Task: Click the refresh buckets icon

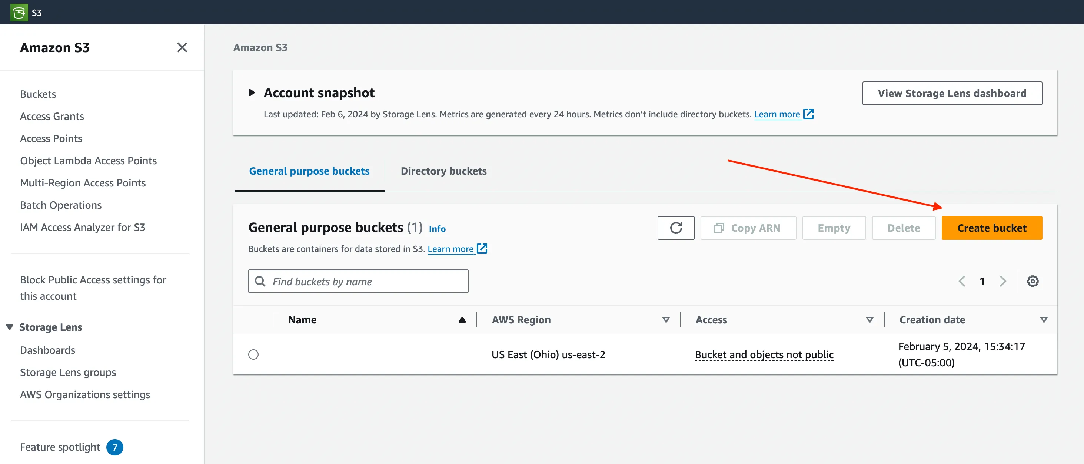Action: click(x=675, y=227)
